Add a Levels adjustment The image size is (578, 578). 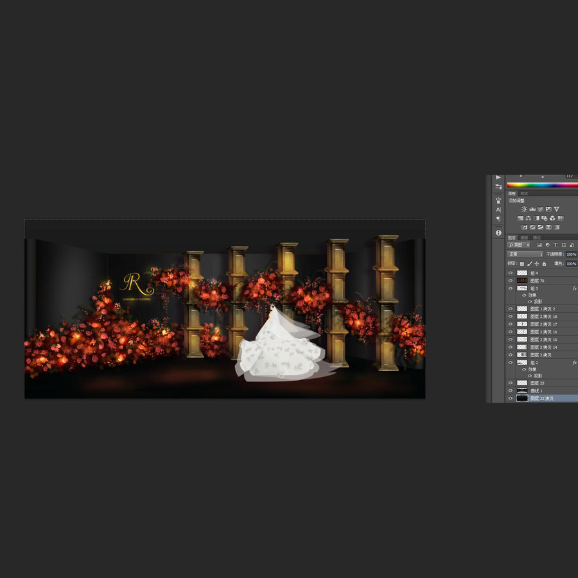pyautogui.click(x=532, y=209)
